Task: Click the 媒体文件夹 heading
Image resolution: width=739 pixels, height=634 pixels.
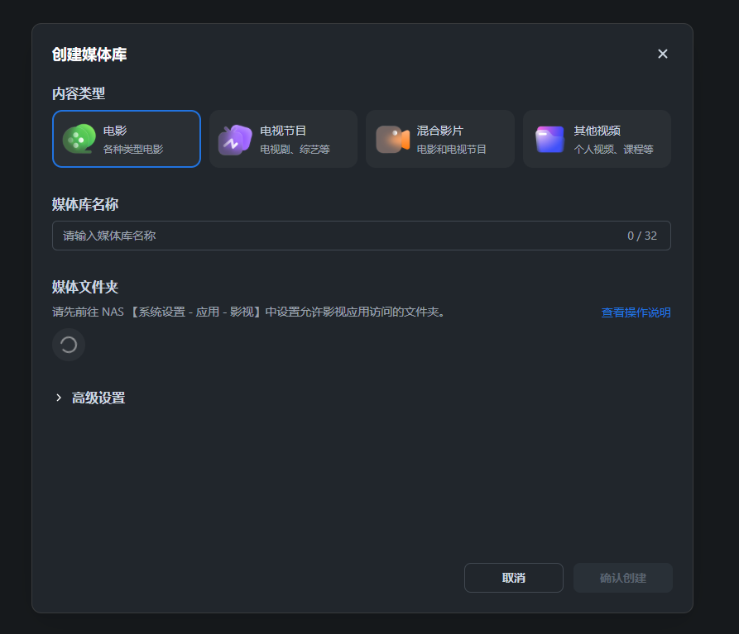Action: tap(85, 287)
